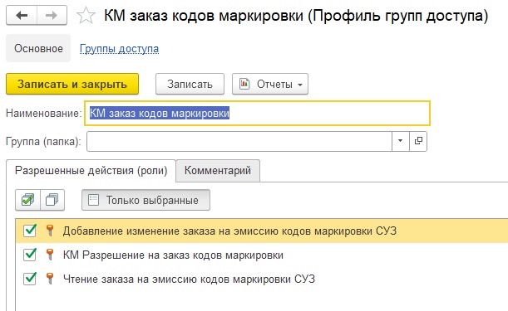Image resolution: width=508 pixels, height=311 pixels.
Task: Click key icon of Чтение заказа row
Action: 50,279
